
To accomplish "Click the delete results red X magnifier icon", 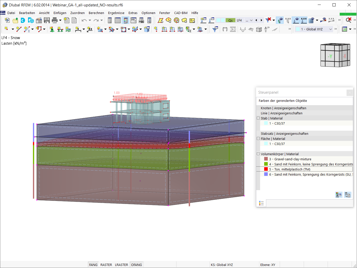I will [348, 20].
